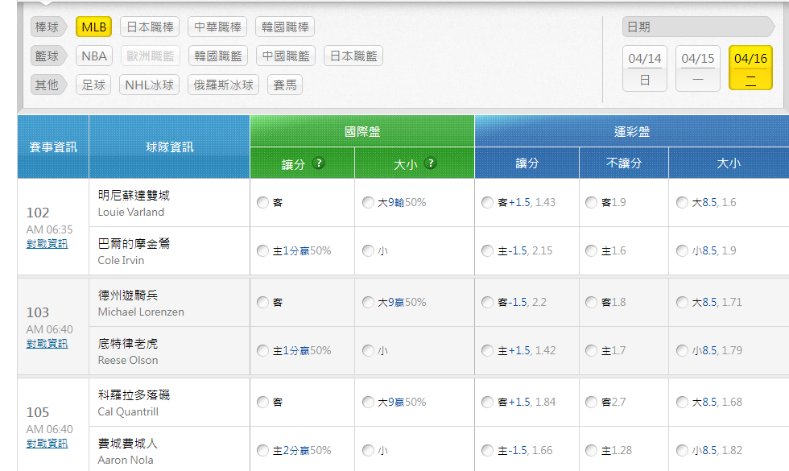Pick the 04/15 date button
Image resolution: width=789 pixels, height=471 pixels.
coord(698,68)
